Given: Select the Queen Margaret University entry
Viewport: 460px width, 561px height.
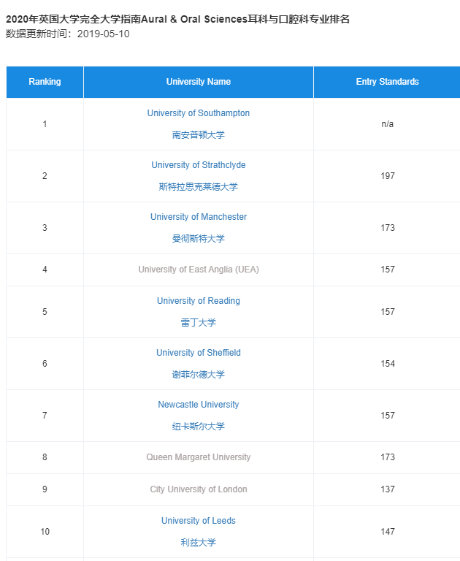Looking at the screenshot, I should [x=199, y=457].
